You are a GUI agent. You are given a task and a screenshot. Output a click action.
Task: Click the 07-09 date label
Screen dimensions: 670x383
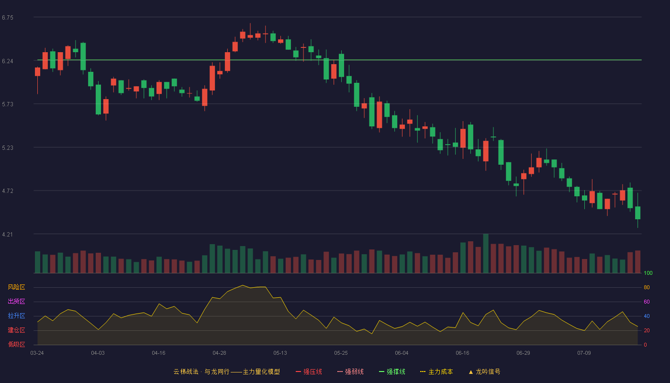click(x=584, y=353)
